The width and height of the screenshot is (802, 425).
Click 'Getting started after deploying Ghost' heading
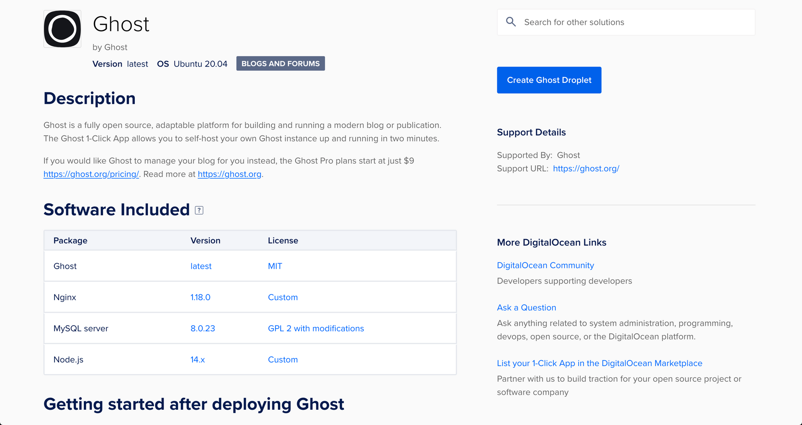(194, 405)
